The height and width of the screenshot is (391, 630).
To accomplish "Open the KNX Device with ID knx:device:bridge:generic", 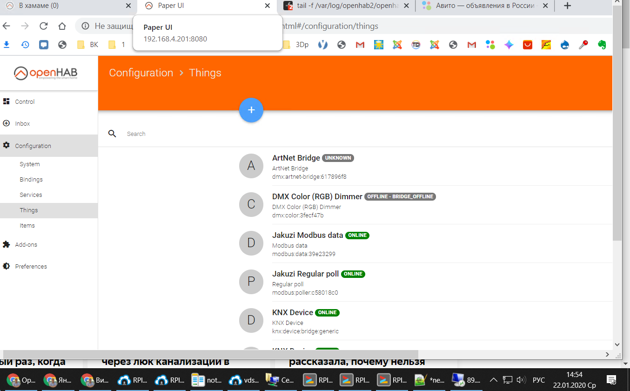I will coord(293,312).
